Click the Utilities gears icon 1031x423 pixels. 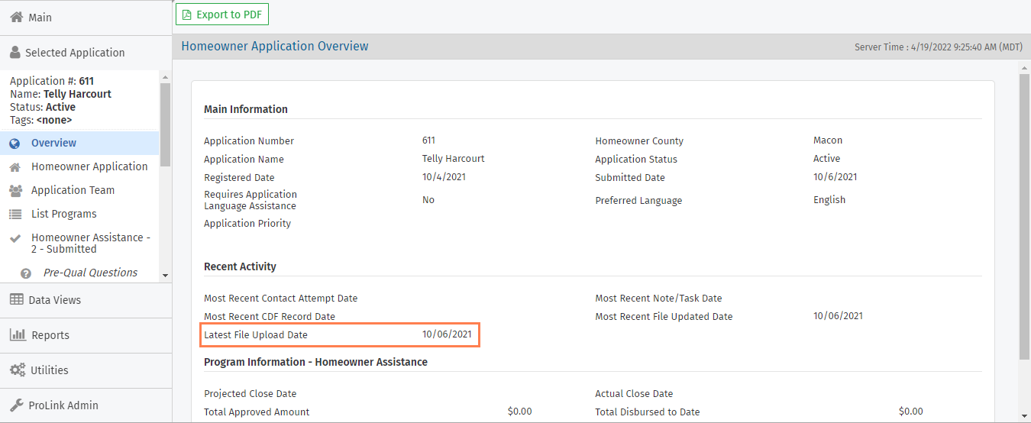(x=18, y=370)
